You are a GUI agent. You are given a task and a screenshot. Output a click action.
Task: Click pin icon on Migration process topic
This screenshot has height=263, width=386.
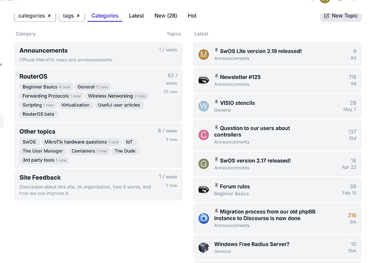(216, 211)
